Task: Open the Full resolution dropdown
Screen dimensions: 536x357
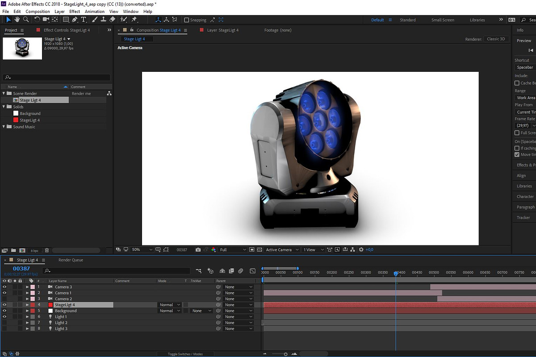Action: [x=233, y=250]
